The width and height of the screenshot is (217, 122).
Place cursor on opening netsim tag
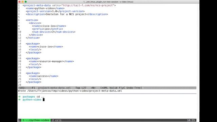pyautogui.click(x=32, y=20)
